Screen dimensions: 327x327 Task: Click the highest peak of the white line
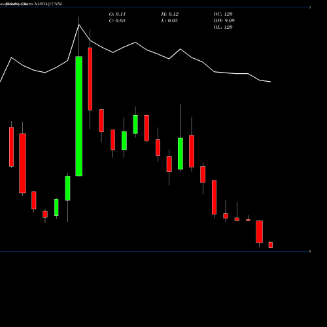click(x=79, y=25)
